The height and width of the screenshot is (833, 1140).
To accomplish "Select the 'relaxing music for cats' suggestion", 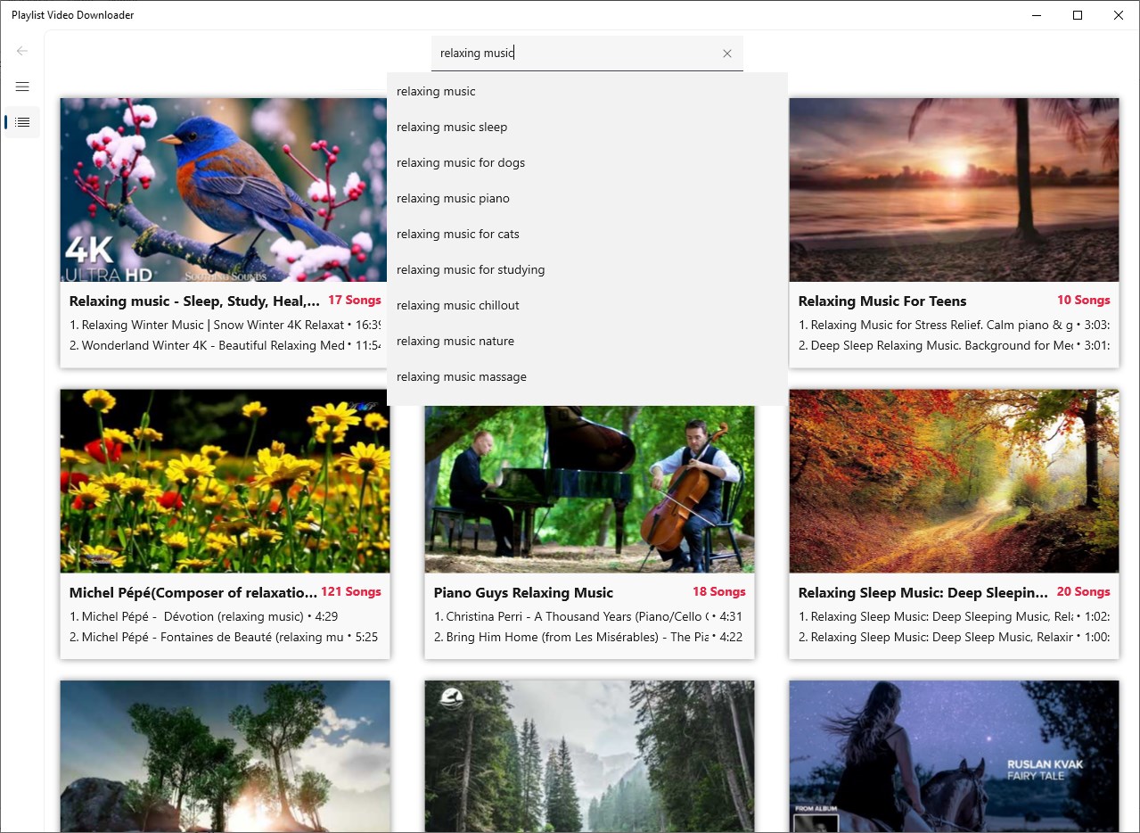I will coord(586,234).
